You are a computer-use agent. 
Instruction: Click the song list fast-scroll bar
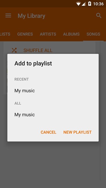click(x=100, y=110)
